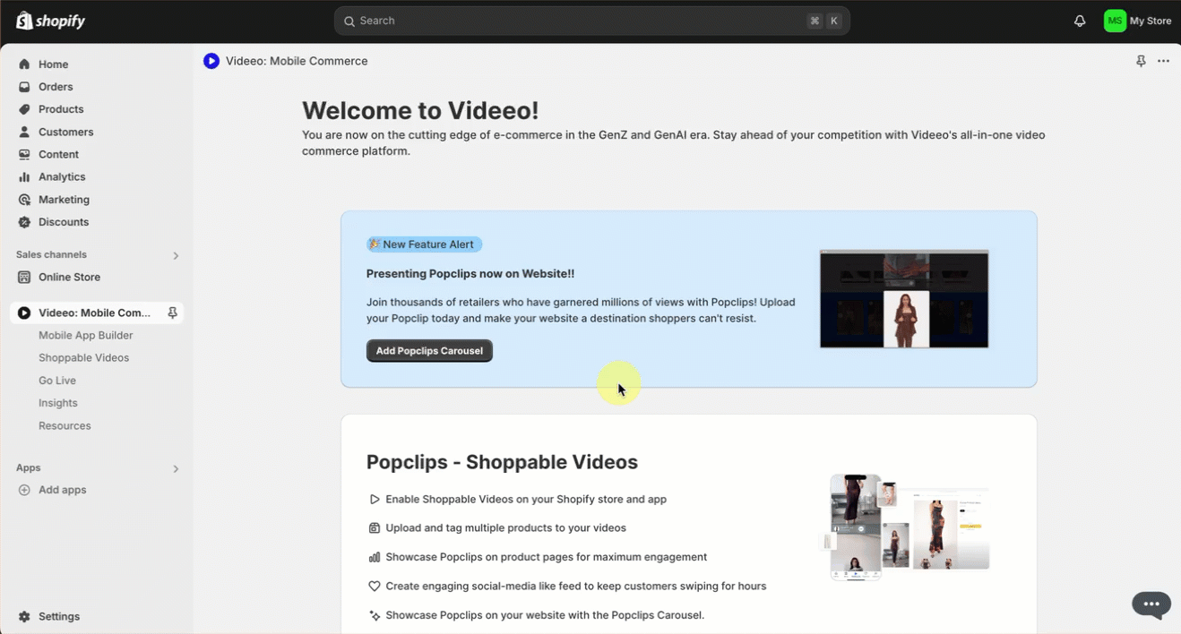Screen dimensions: 1181x634
Task: Open Mobile App Builder page
Action: (86, 336)
